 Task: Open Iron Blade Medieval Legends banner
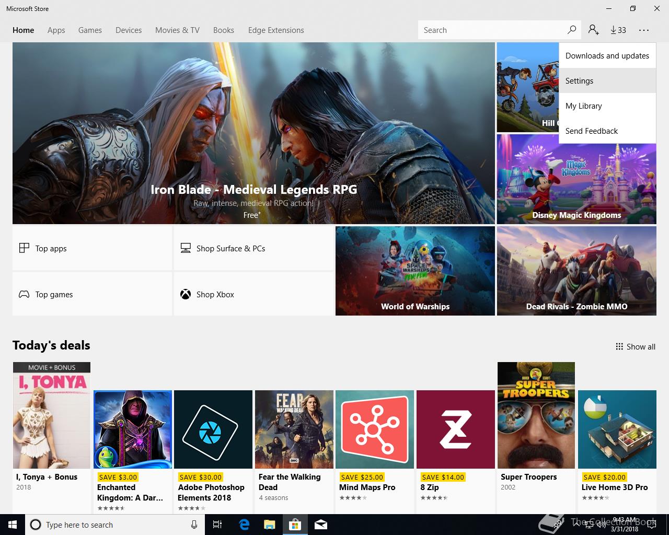click(x=253, y=133)
